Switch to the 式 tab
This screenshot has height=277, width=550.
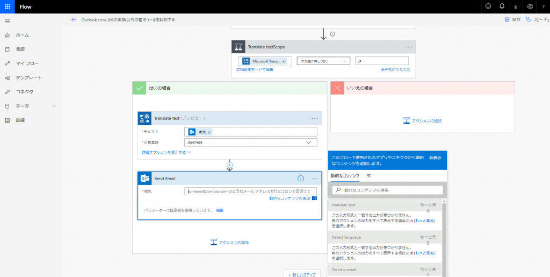[368, 175]
